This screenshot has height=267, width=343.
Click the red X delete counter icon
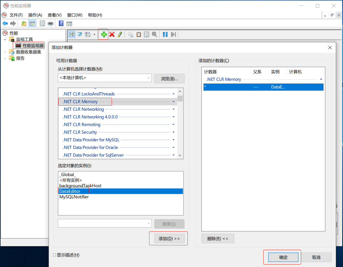(x=112, y=34)
